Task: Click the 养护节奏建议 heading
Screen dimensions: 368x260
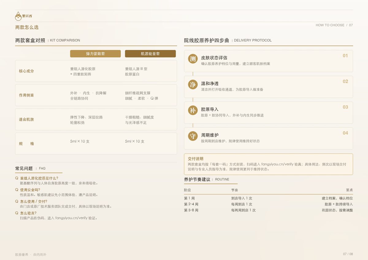Action: pos(197,179)
